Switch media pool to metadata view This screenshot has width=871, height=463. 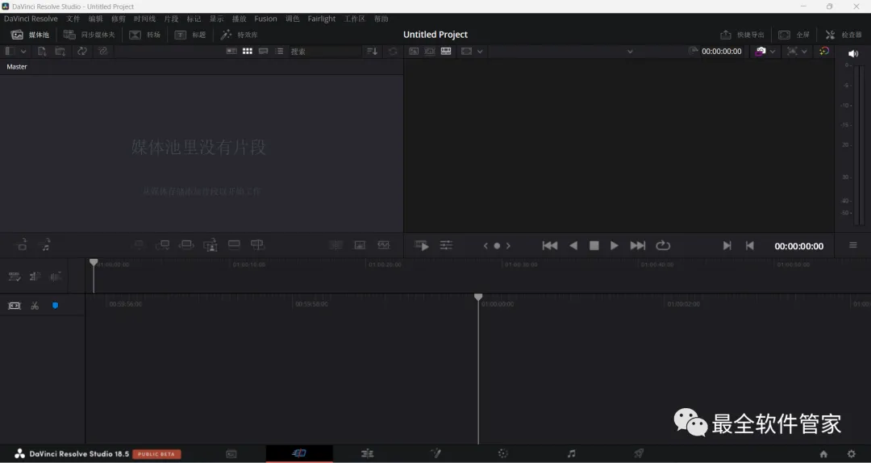coord(231,51)
